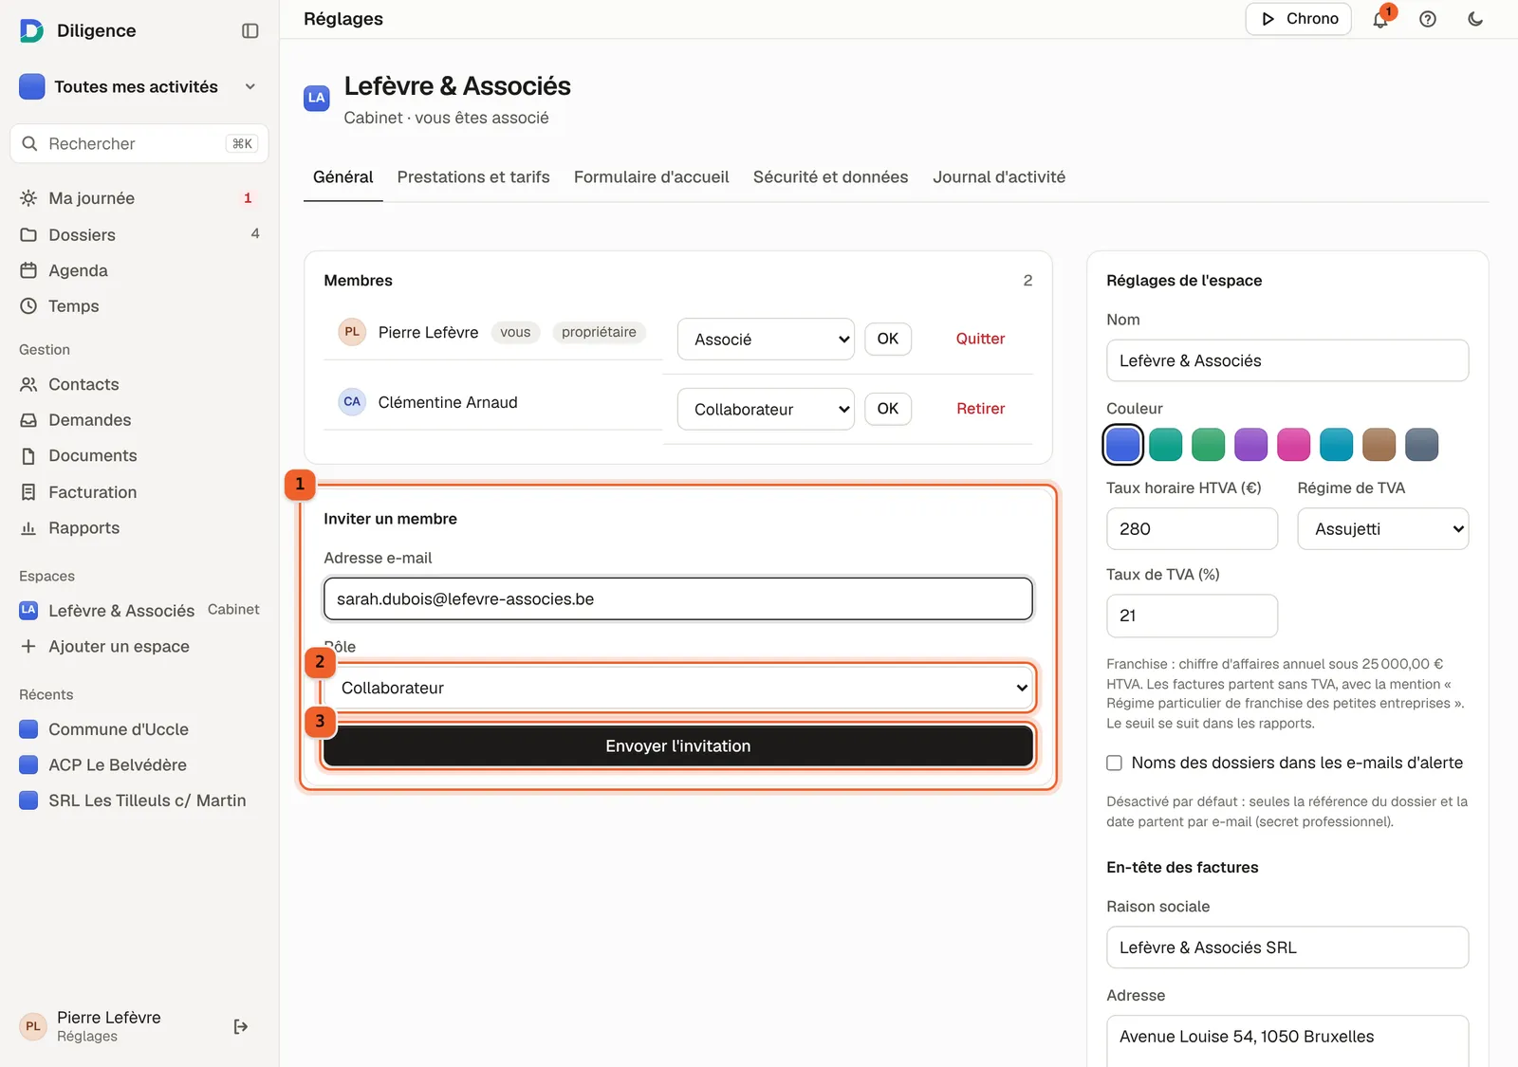
Task: Expand the Toutes mes activités selector
Action: coord(139,86)
